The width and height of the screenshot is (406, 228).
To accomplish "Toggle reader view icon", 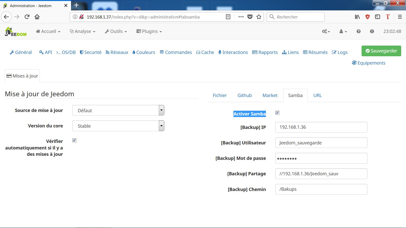I will [x=228, y=17].
